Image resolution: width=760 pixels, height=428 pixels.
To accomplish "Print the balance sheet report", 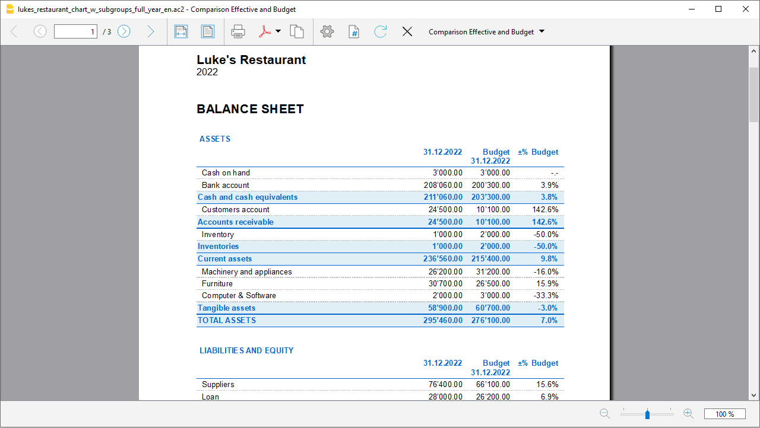I will tap(238, 31).
